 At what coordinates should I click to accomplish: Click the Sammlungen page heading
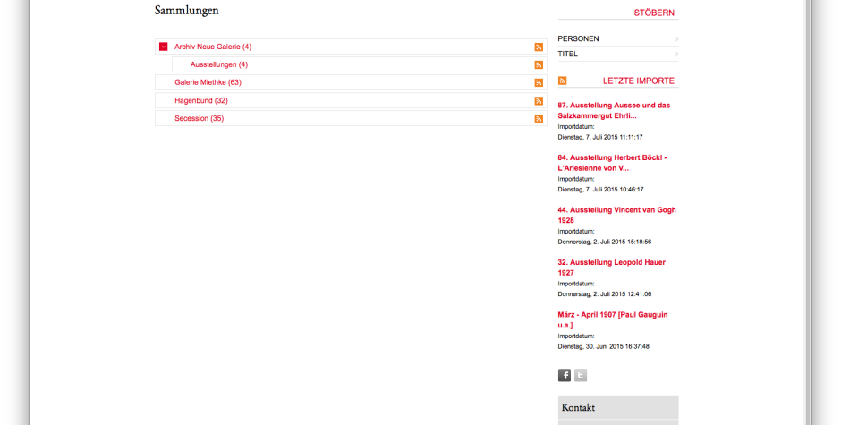pos(187,10)
